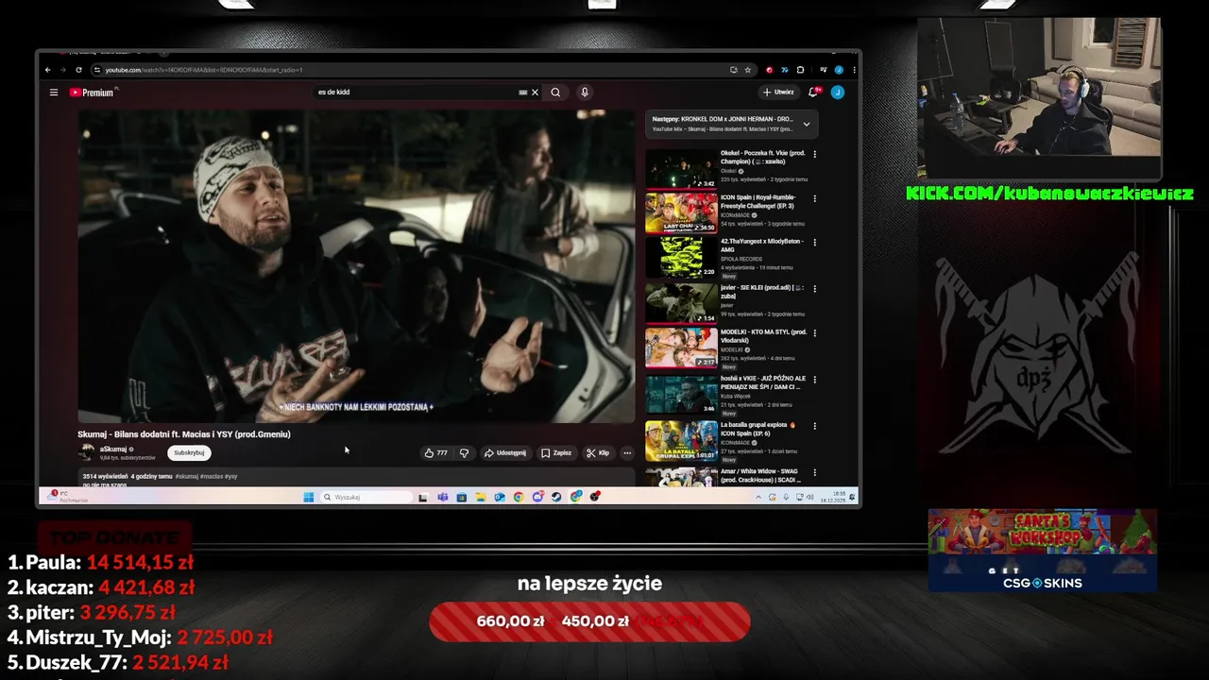
Task: Open options menu for MODELKI - KTO MA STYL
Action: point(815,333)
